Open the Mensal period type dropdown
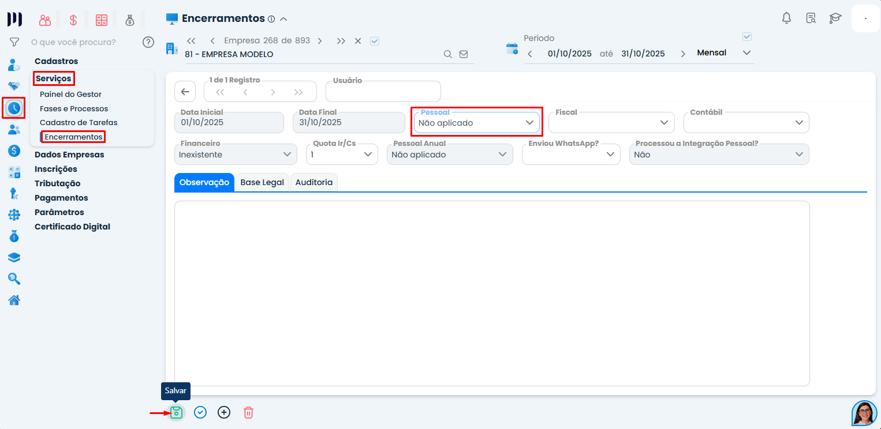 (x=725, y=53)
